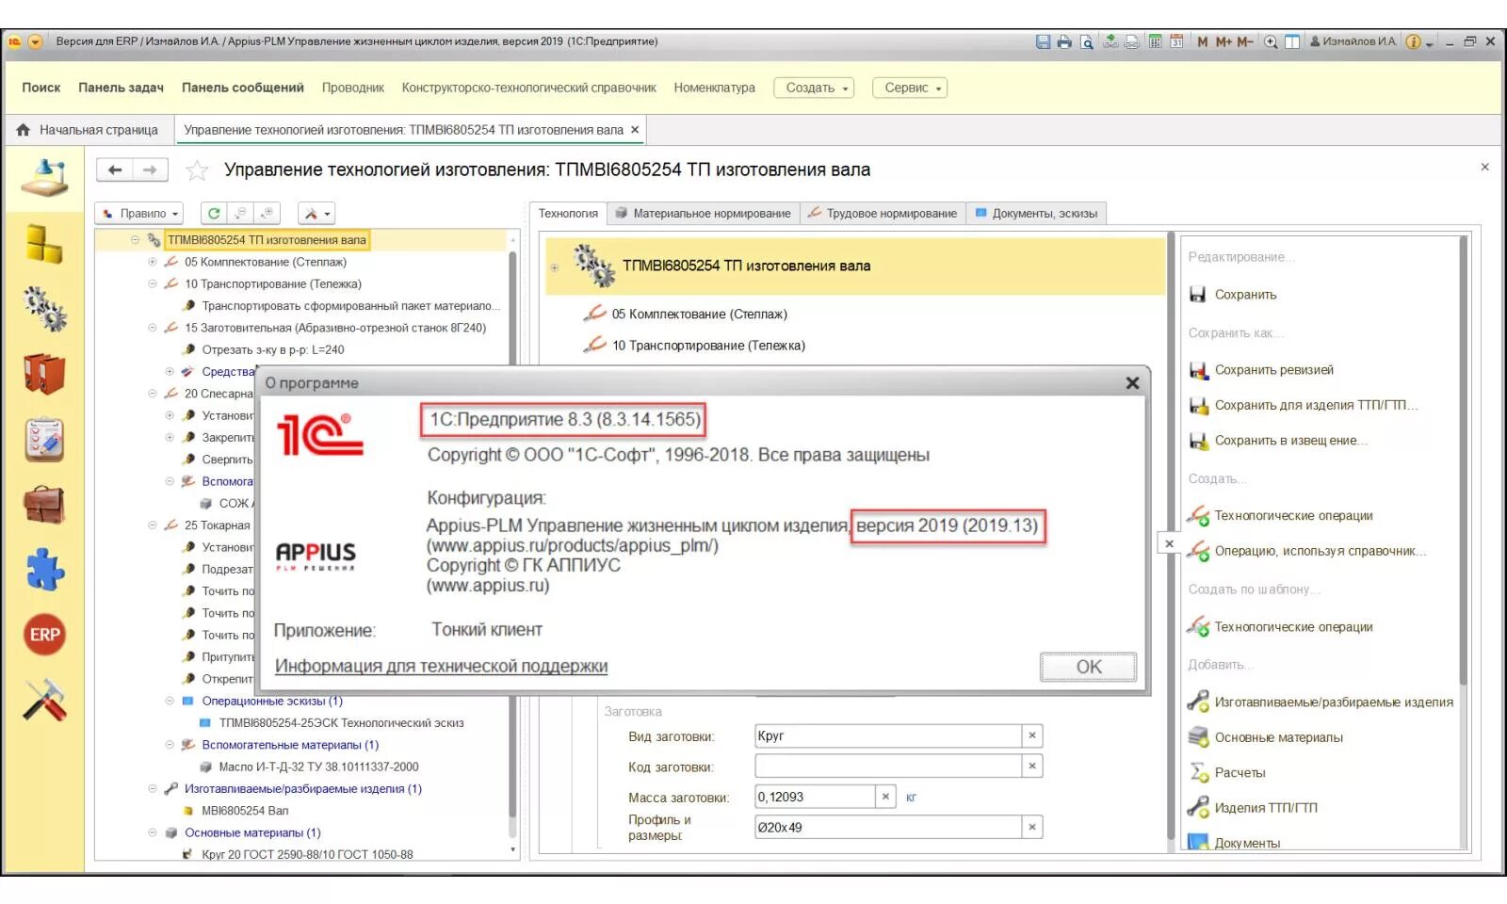This screenshot has width=1507, height=904.
Task: Collapse the 10 Транспортирование tree node
Action: [x=152, y=283]
